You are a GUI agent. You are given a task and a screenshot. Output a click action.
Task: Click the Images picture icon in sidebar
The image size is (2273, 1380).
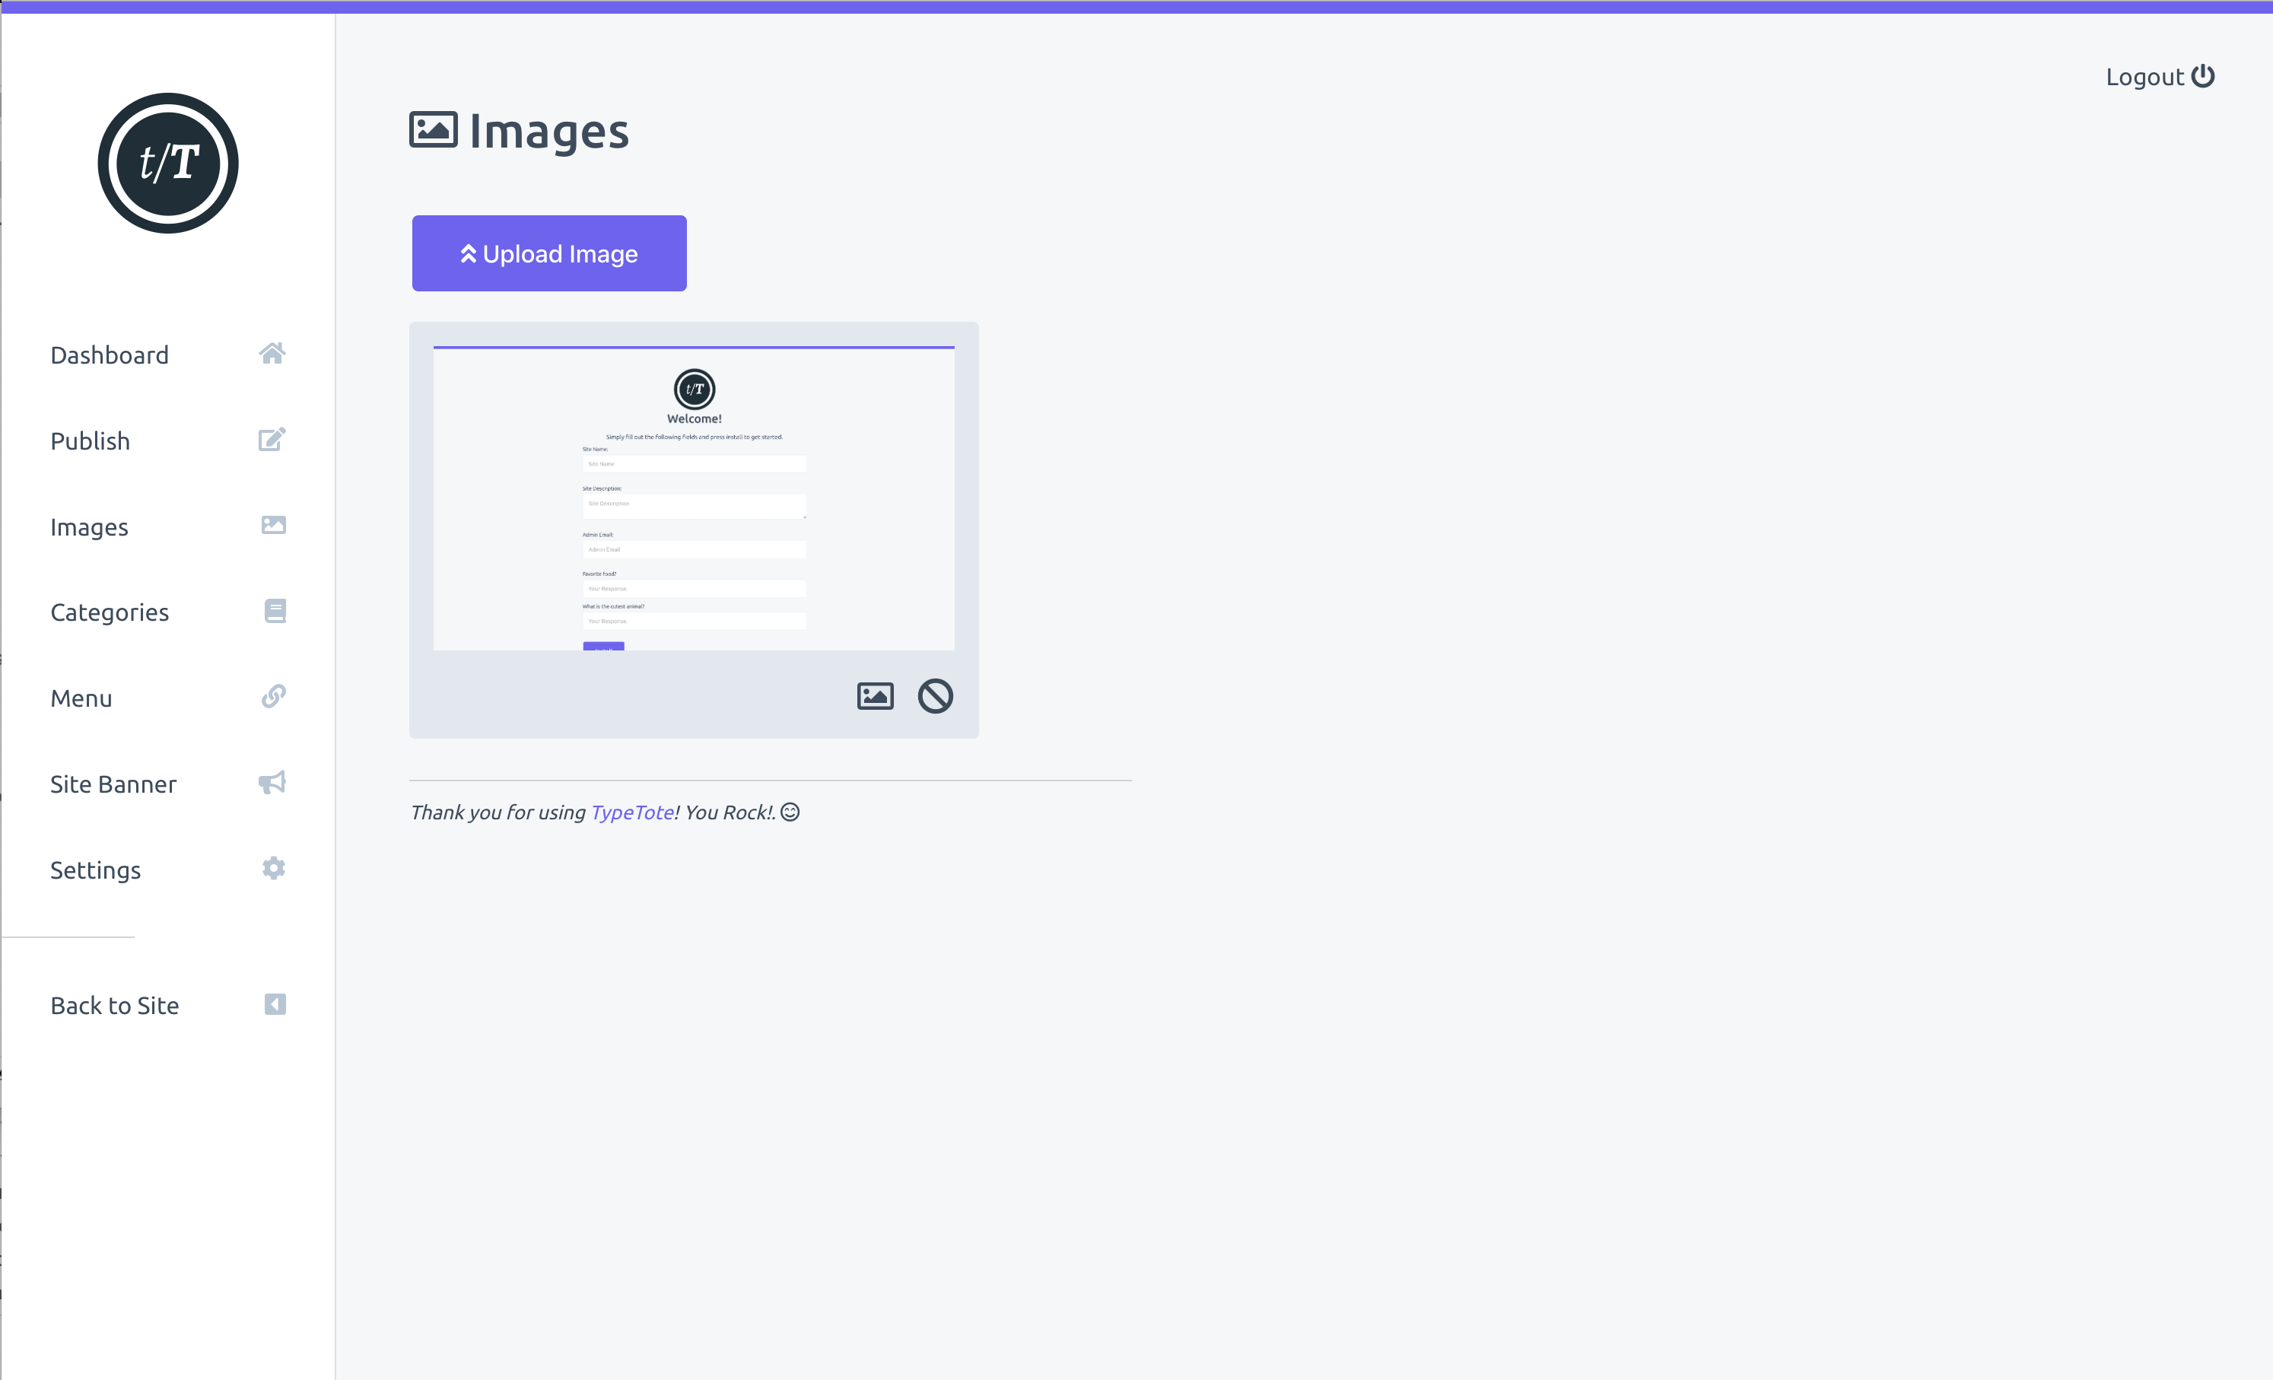click(x=273, y=526)
